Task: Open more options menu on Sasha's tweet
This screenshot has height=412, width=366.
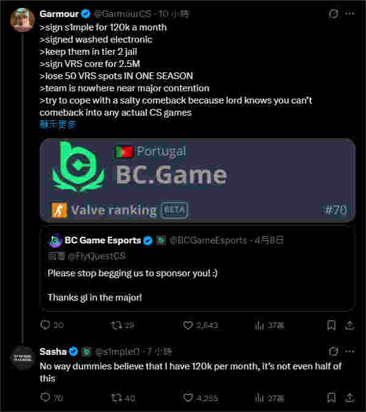Action: pyautogui.click(x=350, y=352)
